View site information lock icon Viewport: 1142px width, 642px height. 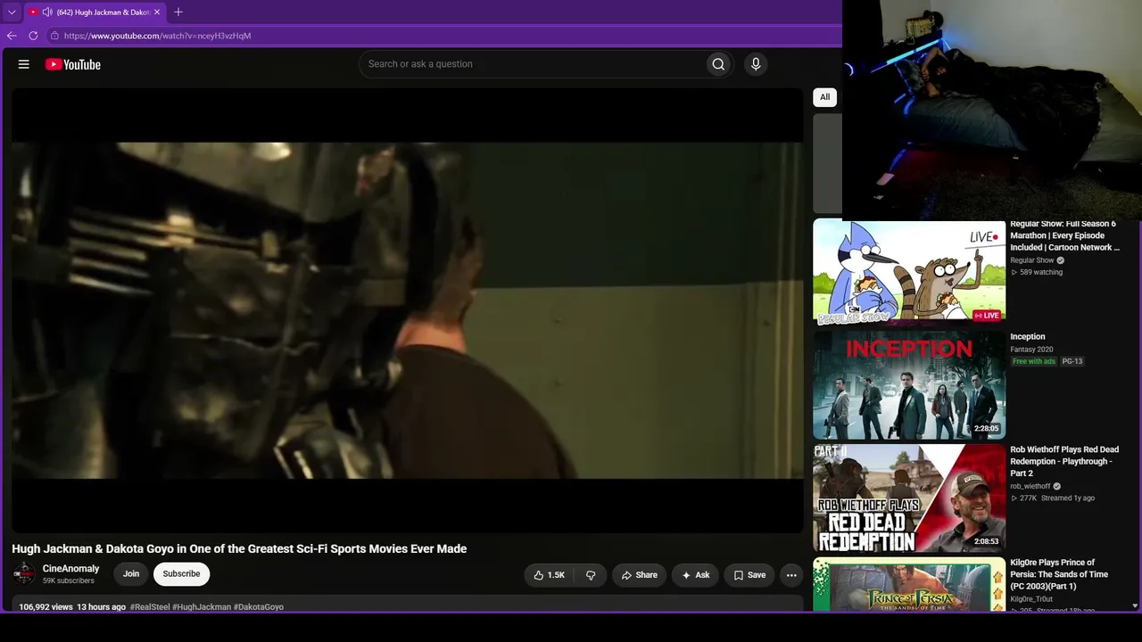54,36
